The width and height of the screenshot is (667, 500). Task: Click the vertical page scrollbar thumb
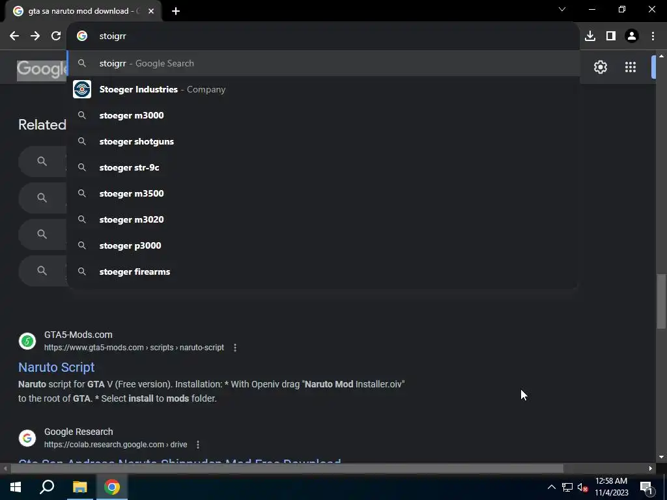tap(661, 301)
